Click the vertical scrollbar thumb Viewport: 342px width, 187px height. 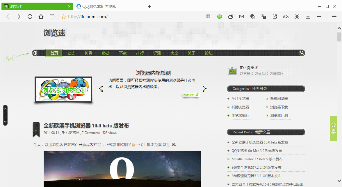point(339,37)
